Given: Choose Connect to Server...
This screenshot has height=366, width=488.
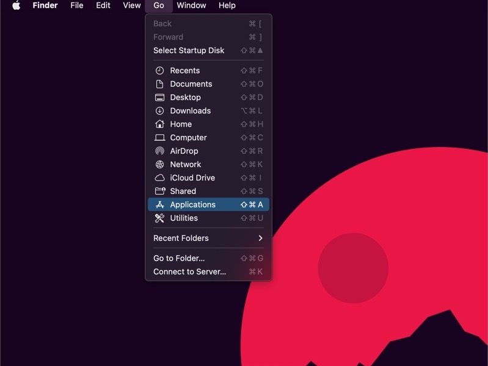Looking at the screenshot, I should tap(208, 271).
